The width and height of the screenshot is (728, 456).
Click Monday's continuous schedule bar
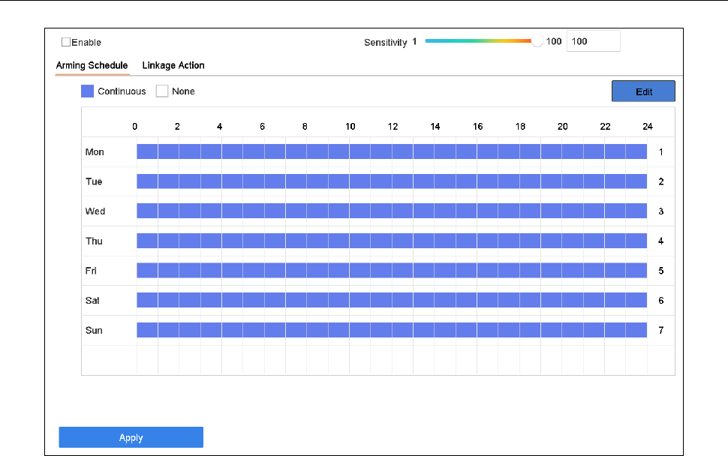(x=391, y=151)
